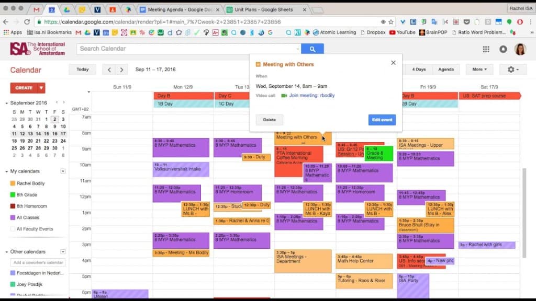Image resolution: width=536 pixels, height=301 pixels.
Task: Bookmark this page with the star
Action: (x=391, y=22)
